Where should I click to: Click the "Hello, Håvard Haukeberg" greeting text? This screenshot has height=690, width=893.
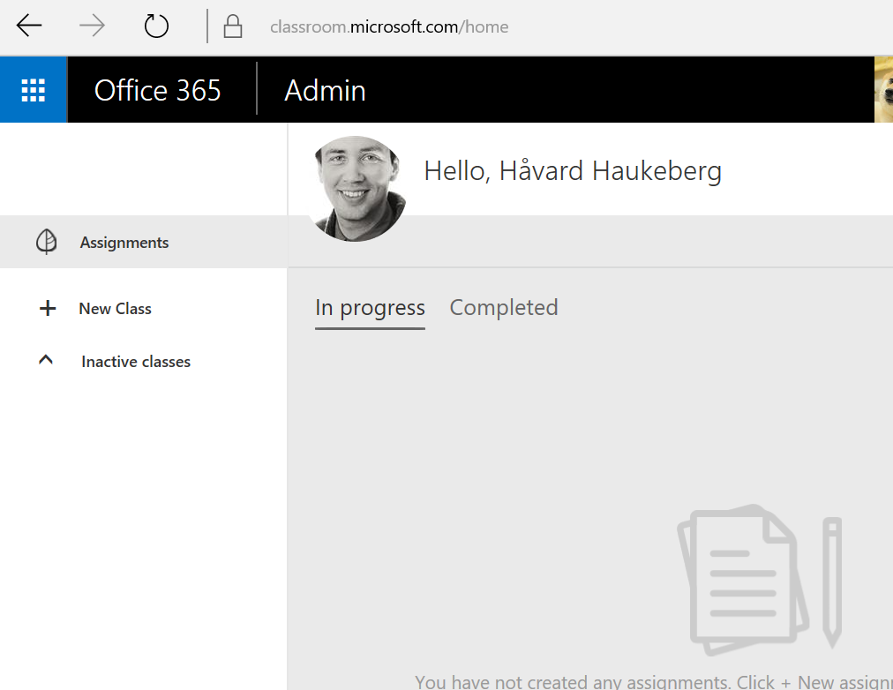point(573,171)
